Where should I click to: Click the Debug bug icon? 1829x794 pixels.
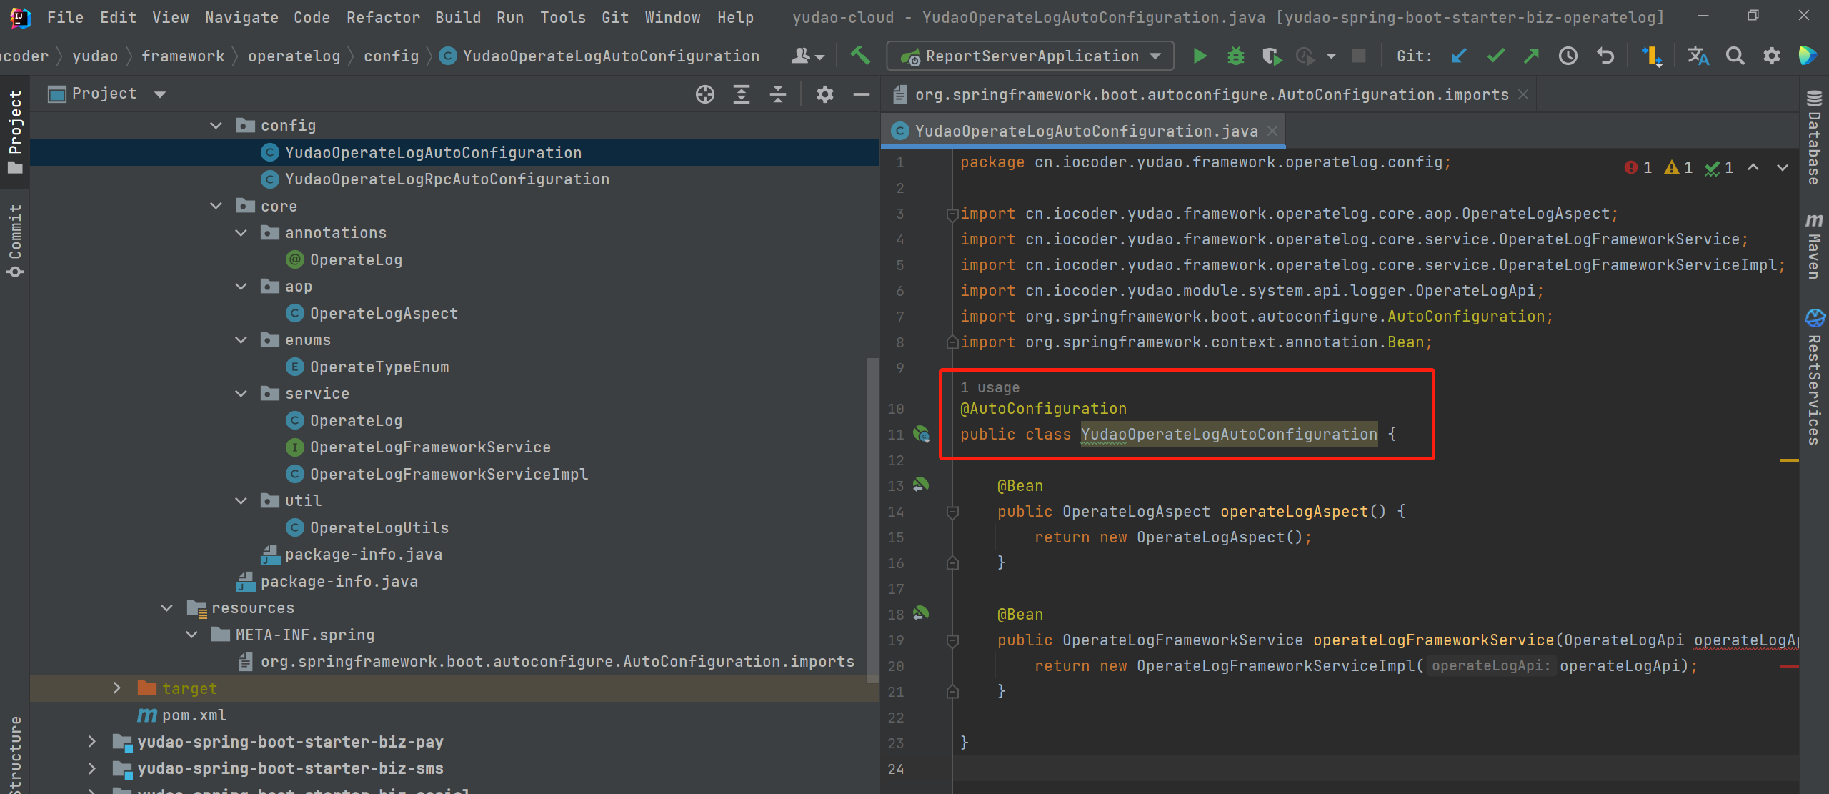tap(1235, 56)
